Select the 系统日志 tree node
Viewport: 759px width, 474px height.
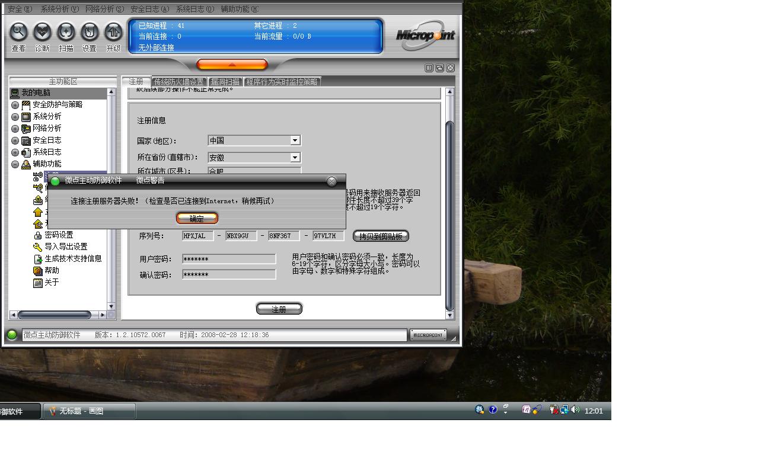(x=47, y=152)
